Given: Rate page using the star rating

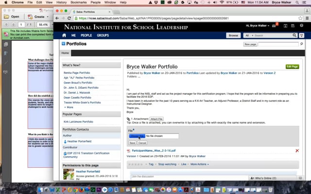Looking at the screenshot, I should pyautogui.click(x=136, y=164).
